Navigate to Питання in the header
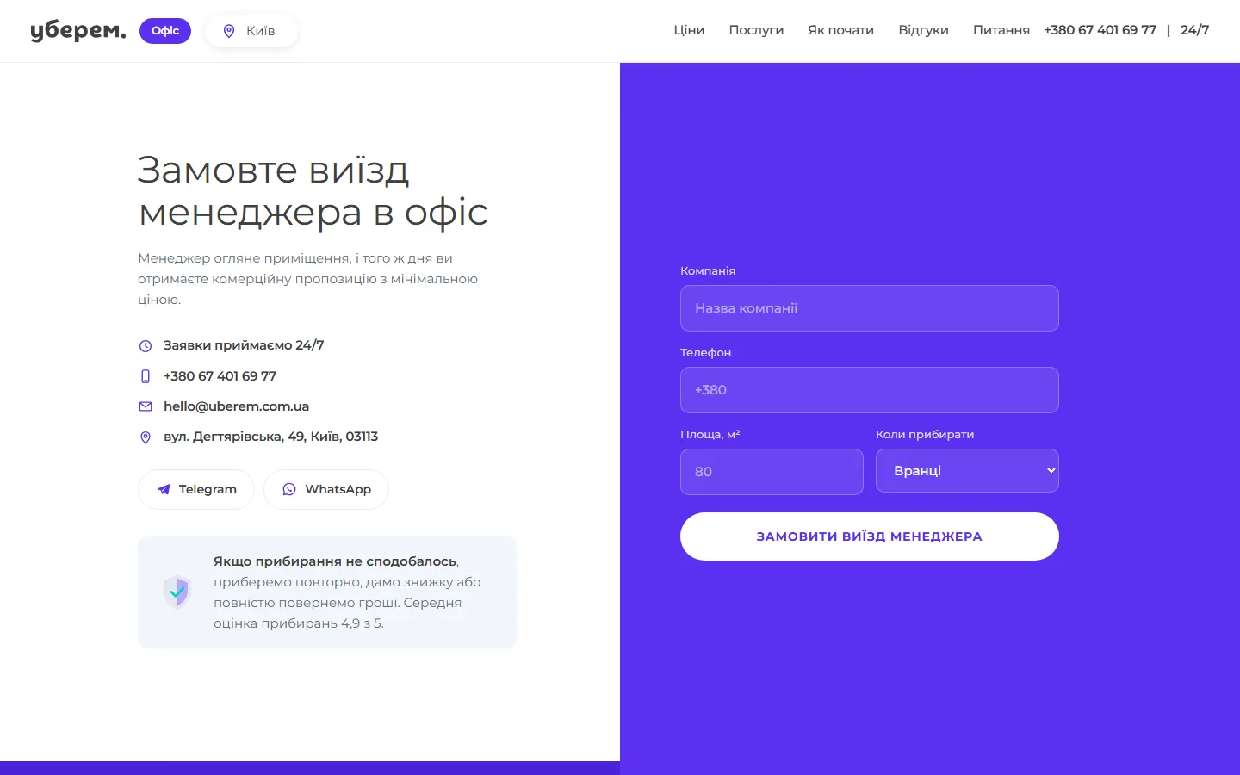 [1001, 30]
